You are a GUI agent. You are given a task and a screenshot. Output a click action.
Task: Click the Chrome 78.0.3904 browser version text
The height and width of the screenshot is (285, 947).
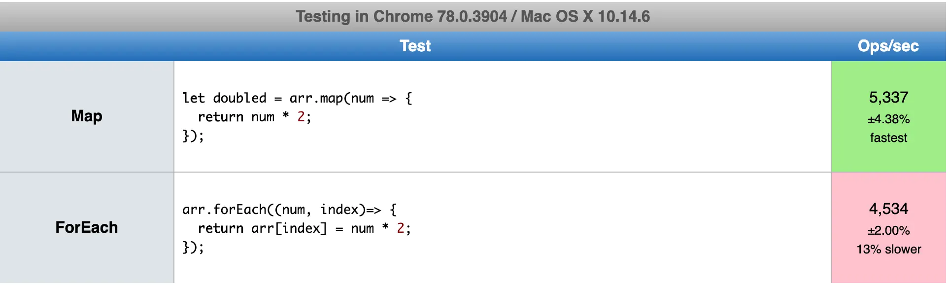pyautogui.click(x=440, y=16)
